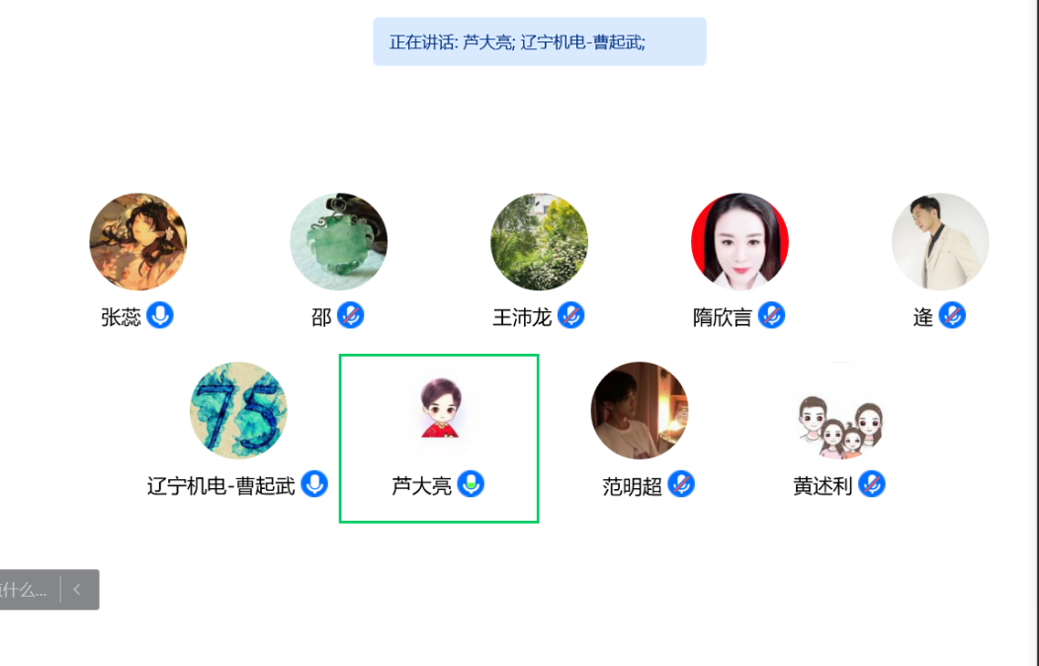Select the blue 75 avatar
This screenshot has height=666, width=1039.
click(x=238, y=410)
